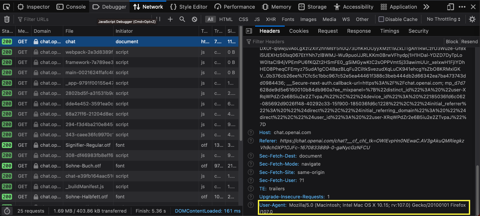The image size is (480, 216).
Task: Show the Request details tab
Action: click(x=328, y=31)
